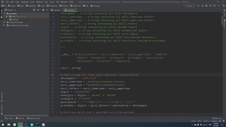Show hidden system tray icons chevron

[192, 125]
